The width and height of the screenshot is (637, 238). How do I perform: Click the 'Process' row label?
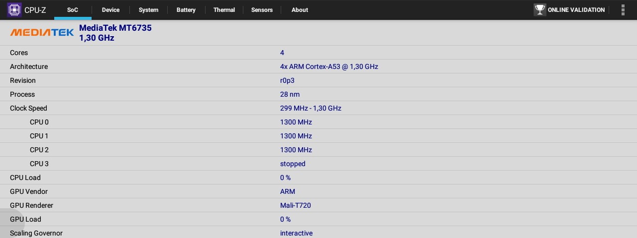pos(22,94)
